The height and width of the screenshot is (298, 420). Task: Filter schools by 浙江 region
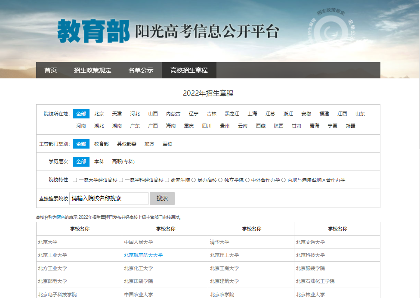click(x=288, y=114)
